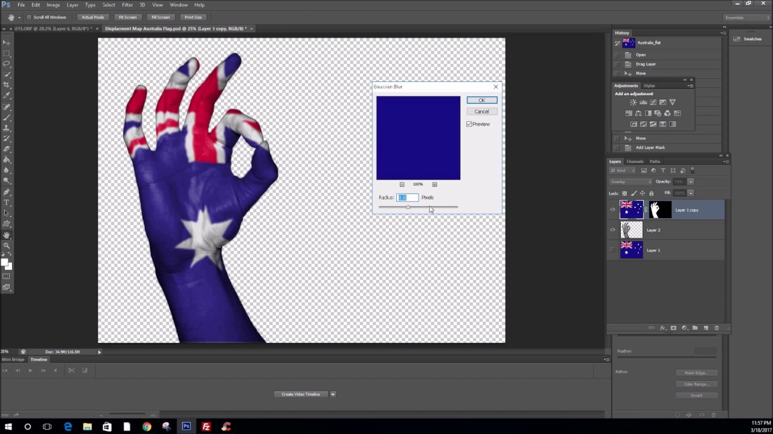Open the Kind filter dropdown
The image size is (773, 434).
pos(624,171)
